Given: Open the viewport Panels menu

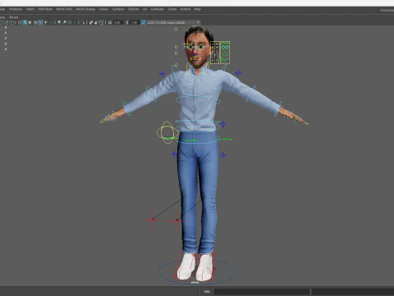Looking at the screenshot, I should tap(13, 17).
